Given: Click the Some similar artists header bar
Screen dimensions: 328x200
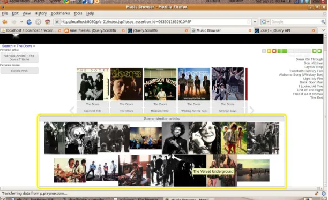Looking at the screenshot, I should coord(161,119).
